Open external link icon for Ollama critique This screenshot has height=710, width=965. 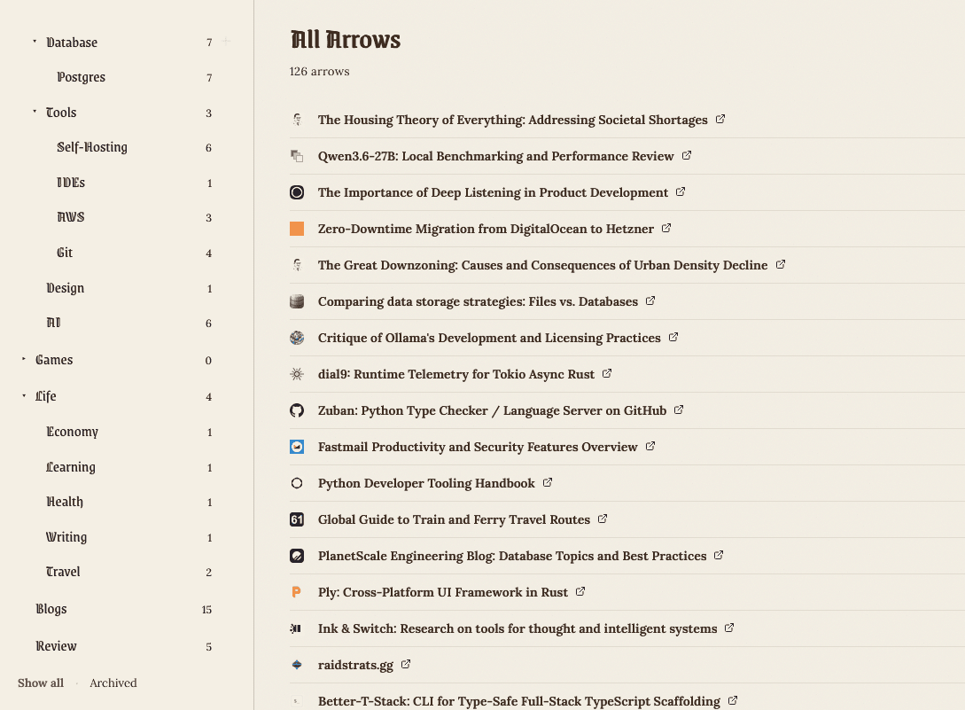(x=673, y=337)
